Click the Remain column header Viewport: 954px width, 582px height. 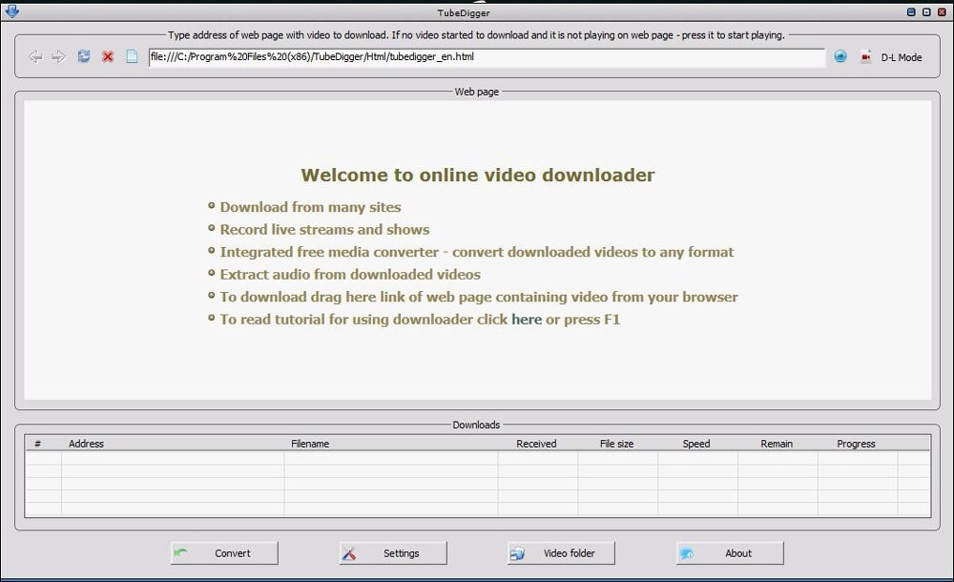click(x=778, y=444)
